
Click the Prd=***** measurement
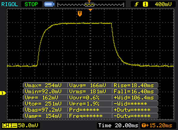84,110
